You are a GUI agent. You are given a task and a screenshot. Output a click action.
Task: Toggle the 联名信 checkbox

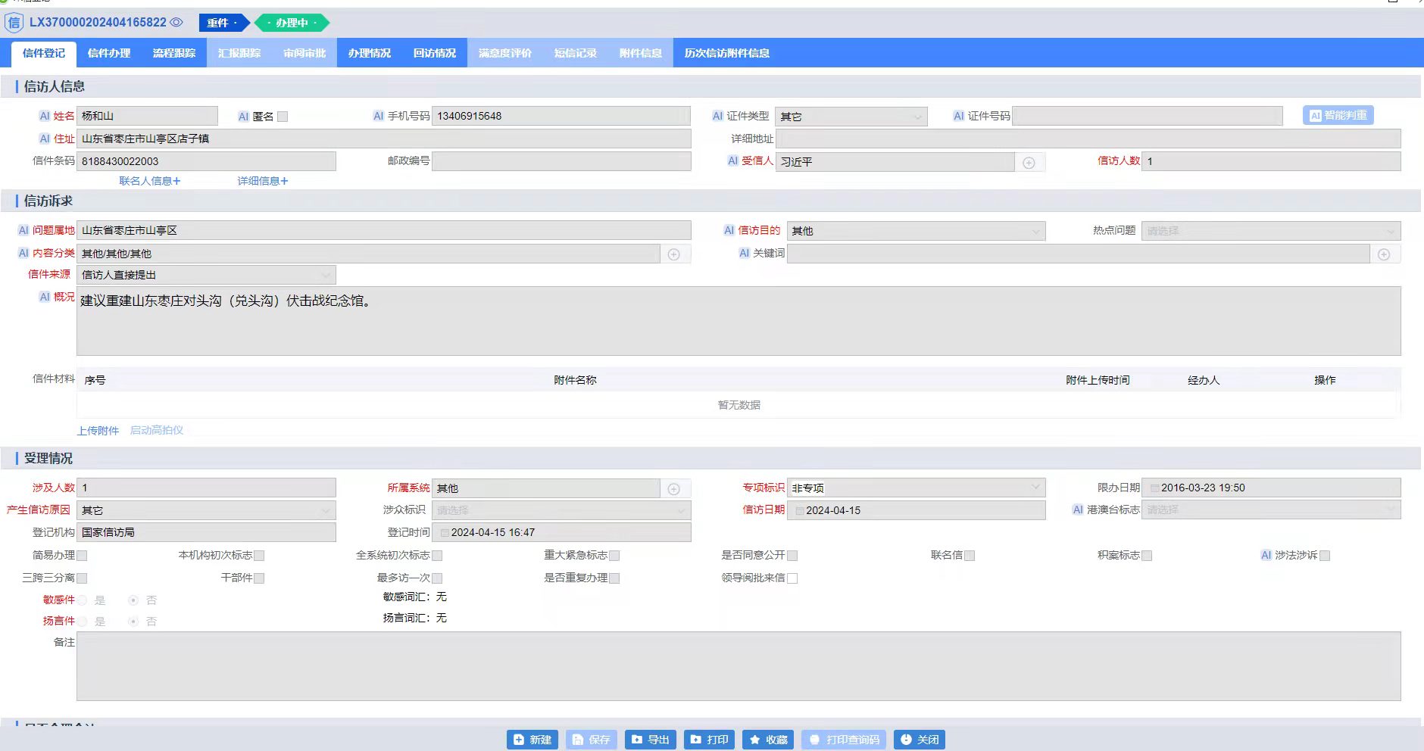pos(970,556)
